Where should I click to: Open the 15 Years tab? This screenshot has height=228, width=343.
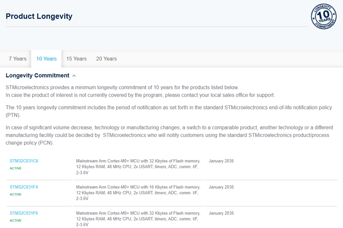76,59
